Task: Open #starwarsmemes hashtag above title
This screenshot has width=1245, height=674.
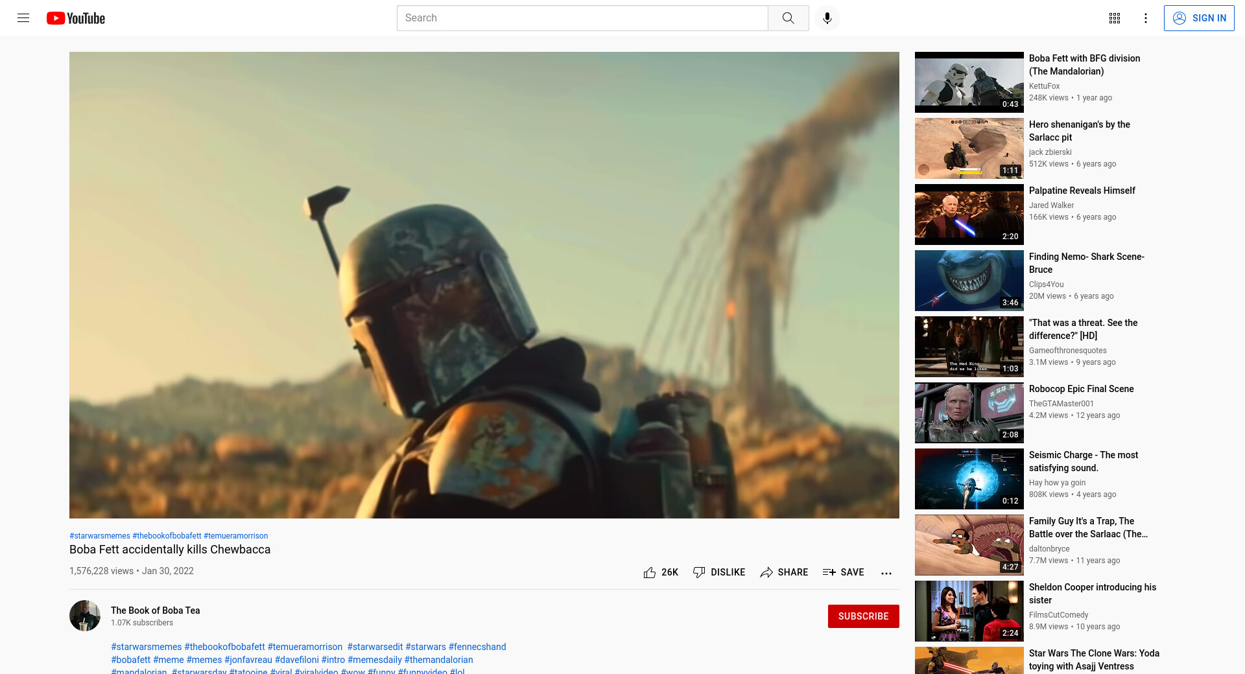Action: point(100,536)
